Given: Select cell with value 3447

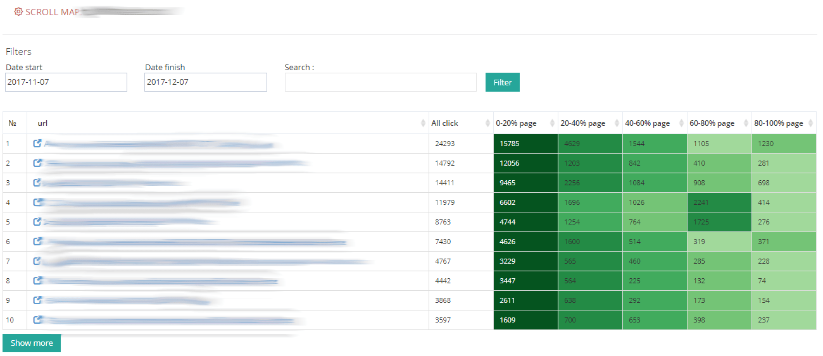Looking at the screenshot, I should point(525,281).
